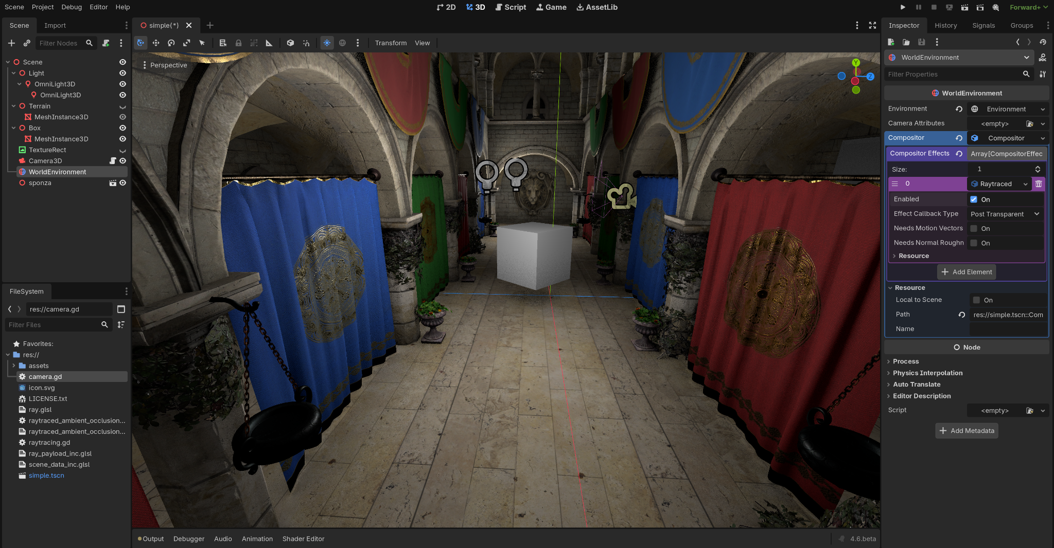Image resolution: width=1054 pixels, height=548 pixels.
Task: Click Run Current Scene clapperboard icon
Action: (964, 7)
